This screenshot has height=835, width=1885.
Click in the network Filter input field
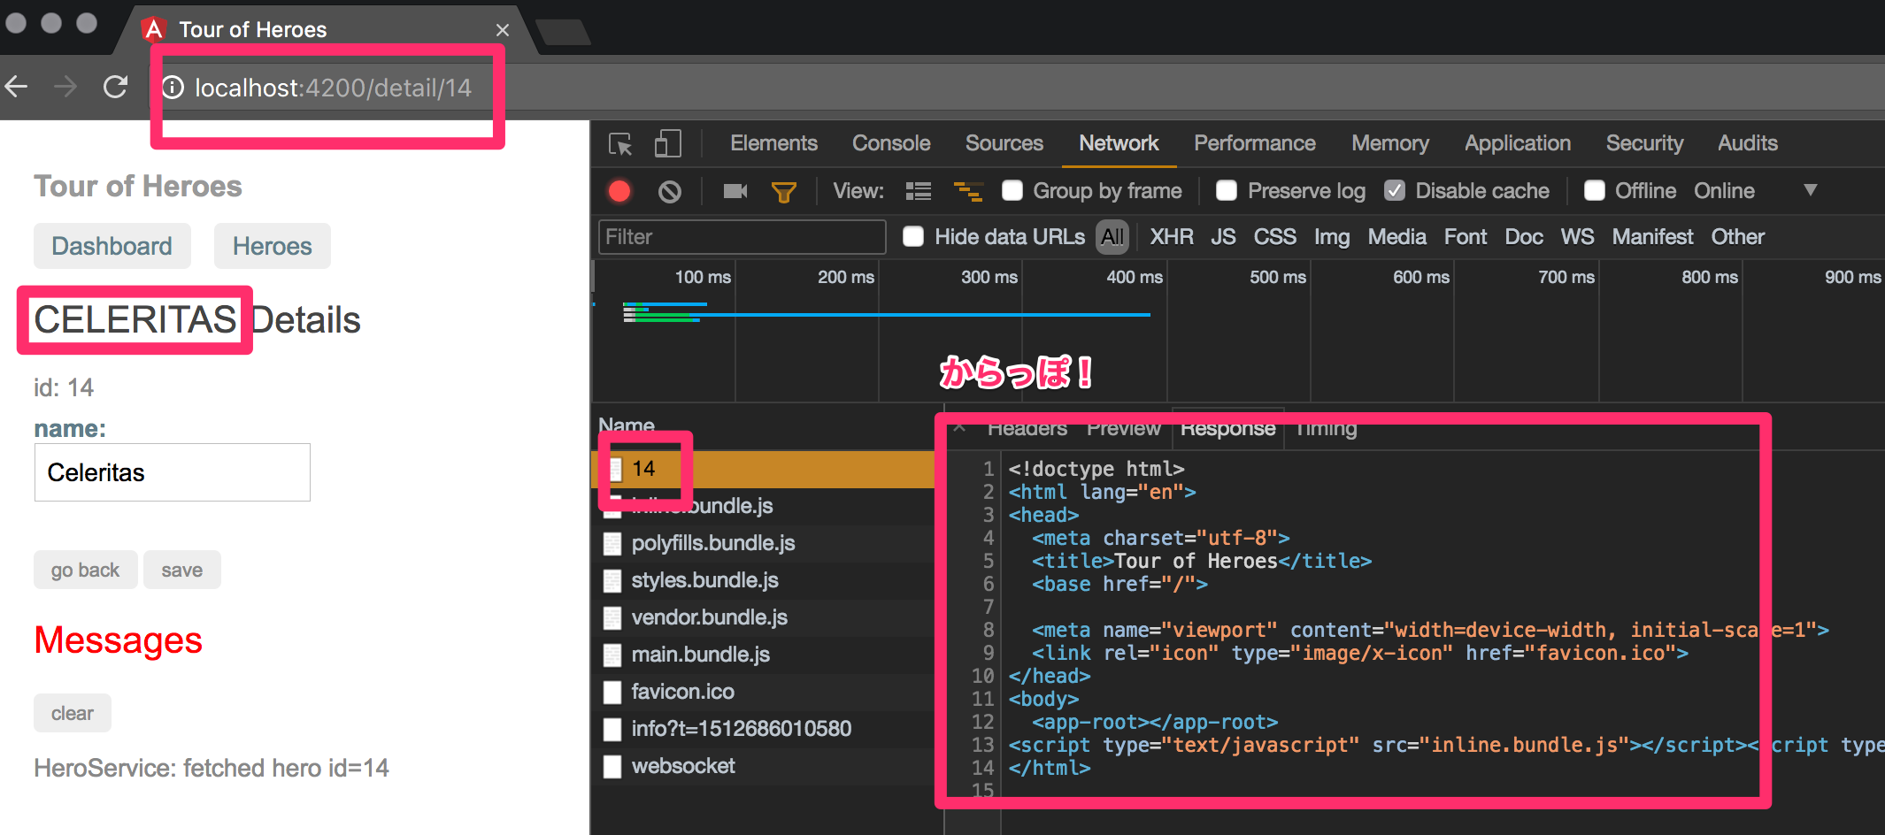click(x=742, y=237)
